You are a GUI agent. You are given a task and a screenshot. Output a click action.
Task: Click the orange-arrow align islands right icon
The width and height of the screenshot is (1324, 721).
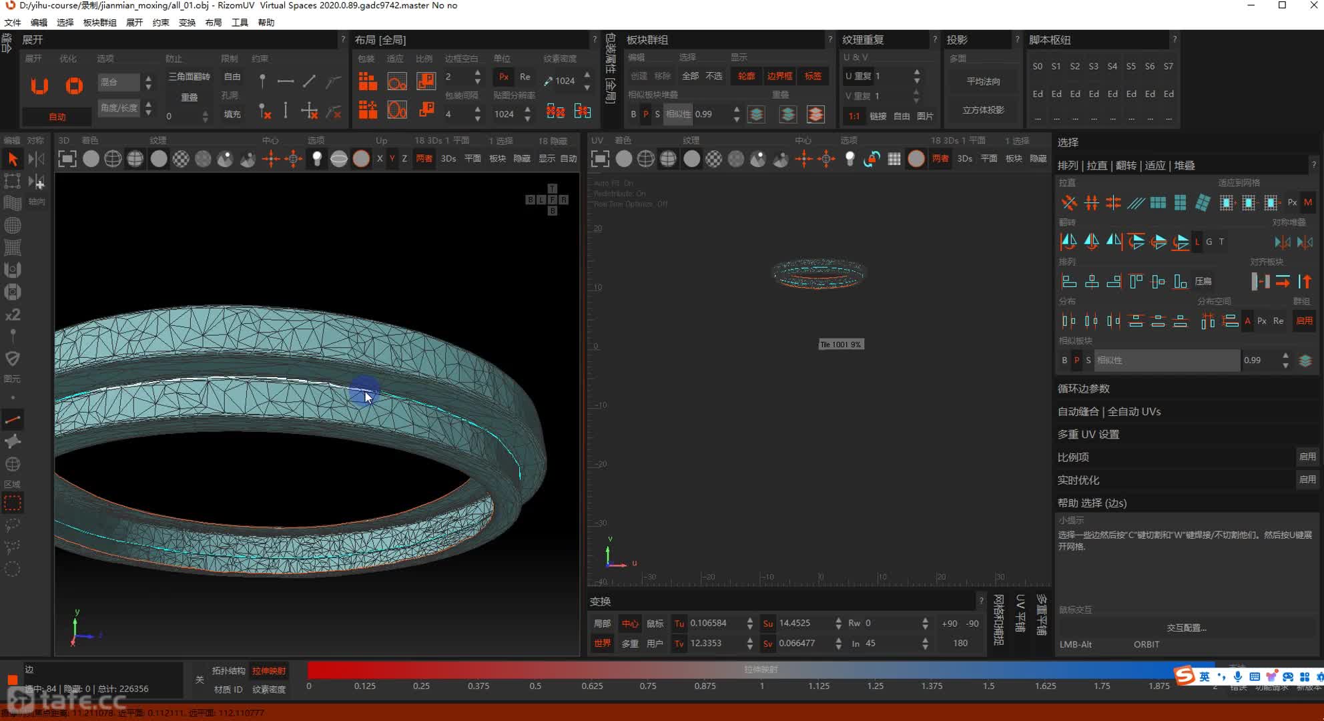(x=1283, y=281)
